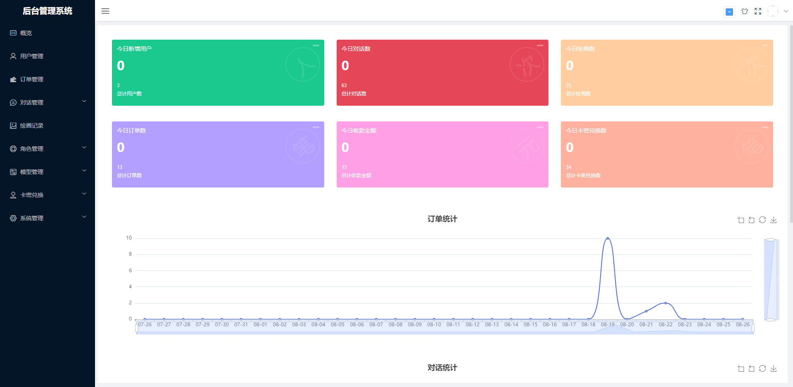Click the horizontal data zoom slider under chart
This screenshot has height=387, width=793.
click(444, 329)
